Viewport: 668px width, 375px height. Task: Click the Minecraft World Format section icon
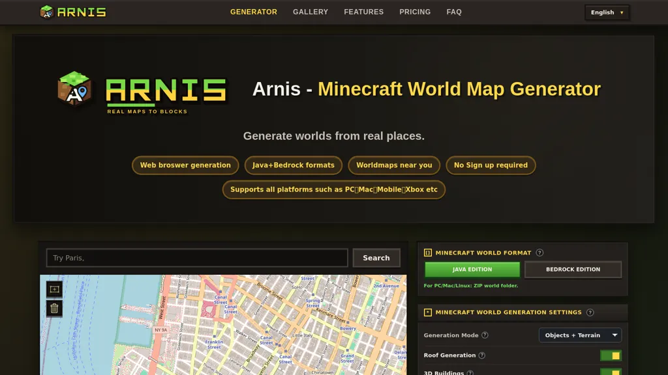click(x=428, y=253)
